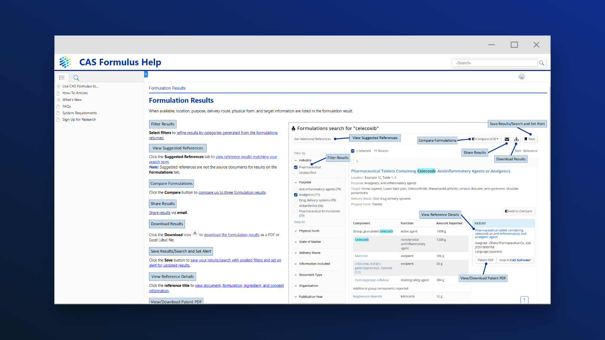The image size is (605, 340).
Task: Click the magnifier icon beside the -Search- box
Action: pyautogui.click(x=541, y=63)
